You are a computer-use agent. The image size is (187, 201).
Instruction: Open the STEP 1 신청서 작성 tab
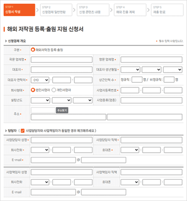tap(19, 10)
